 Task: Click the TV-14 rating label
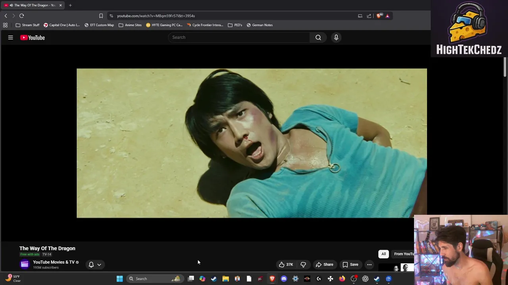47,255
